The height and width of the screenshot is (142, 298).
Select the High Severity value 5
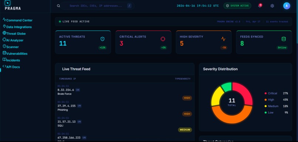182,44
